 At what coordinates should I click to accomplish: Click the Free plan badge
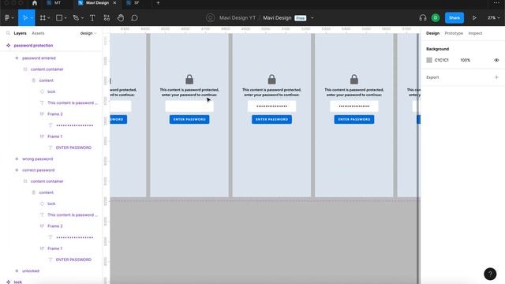coord(300,18)
